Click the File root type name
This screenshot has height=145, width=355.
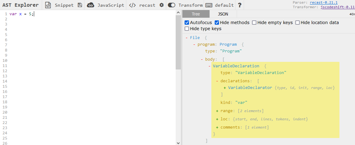tap(195, 38)
